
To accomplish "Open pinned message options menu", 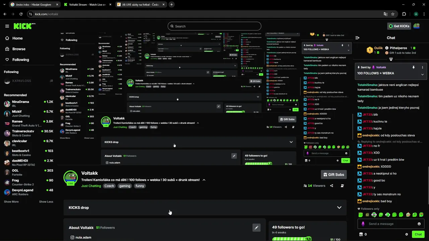I will (x=422, y=67).
